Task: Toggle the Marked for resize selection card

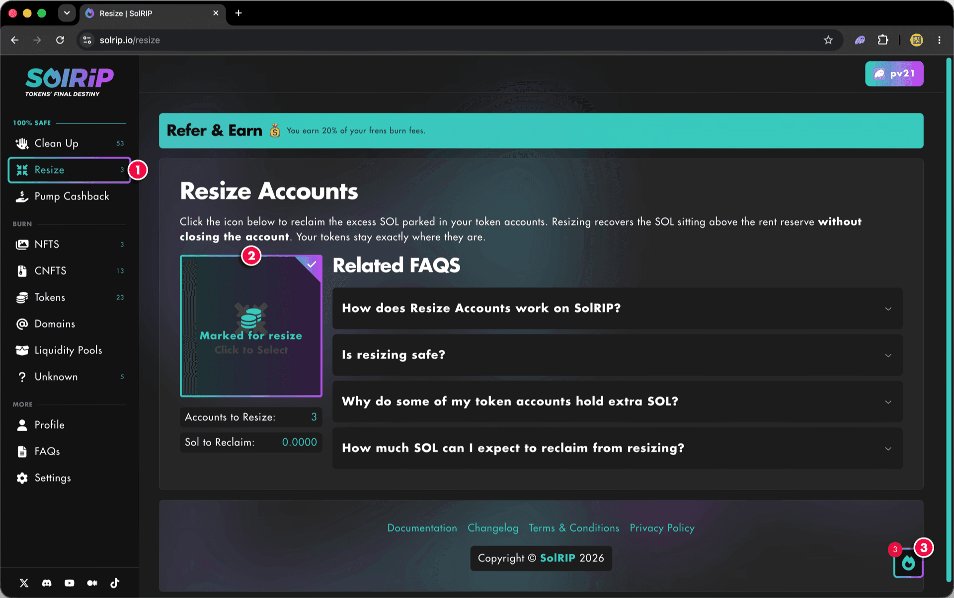Action: click(251, 326)
